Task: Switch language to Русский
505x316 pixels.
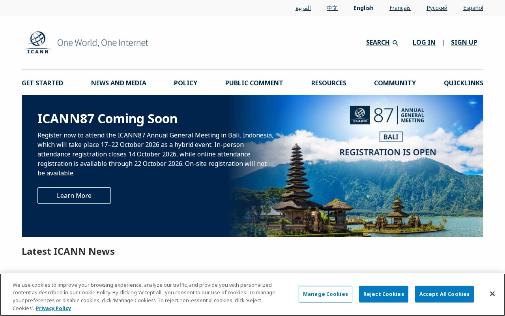Action: coord(437,8)
